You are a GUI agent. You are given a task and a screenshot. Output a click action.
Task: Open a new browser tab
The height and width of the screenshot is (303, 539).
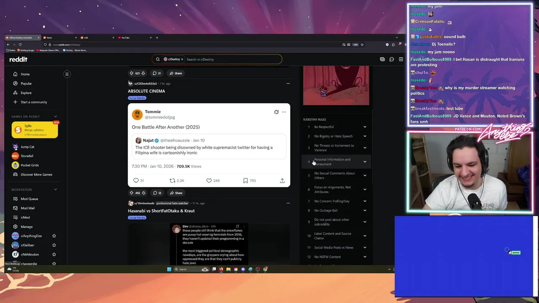click(x=157, y=37)
